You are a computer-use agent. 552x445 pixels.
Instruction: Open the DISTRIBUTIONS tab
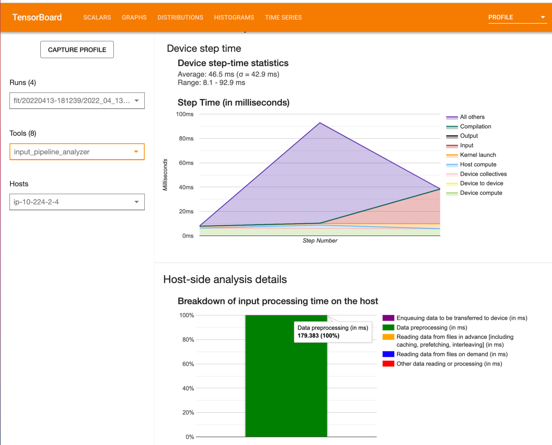coord(180,17)
